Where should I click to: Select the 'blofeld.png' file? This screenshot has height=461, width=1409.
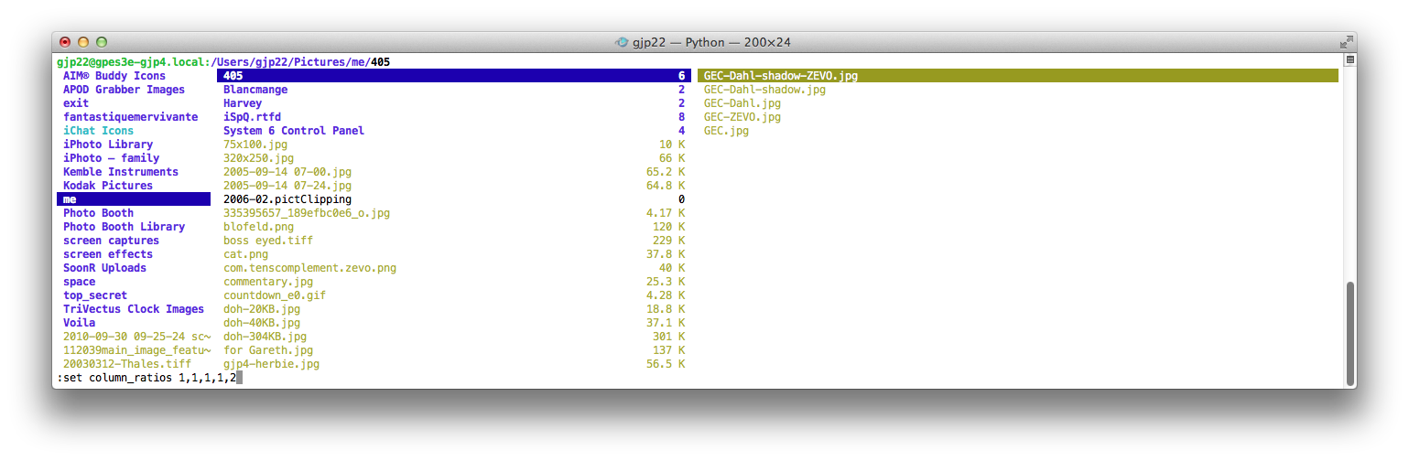pyautogui.click(x=259, y=227)
